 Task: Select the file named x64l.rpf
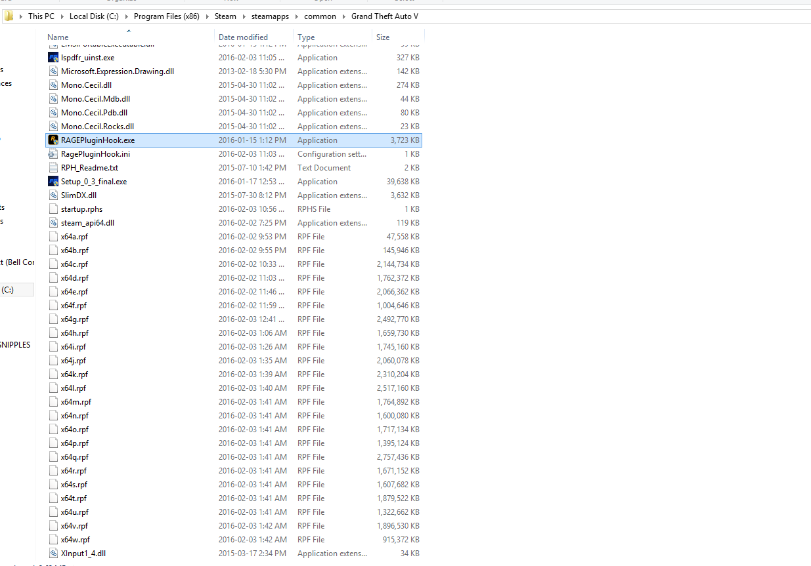[x=74, y=388]
